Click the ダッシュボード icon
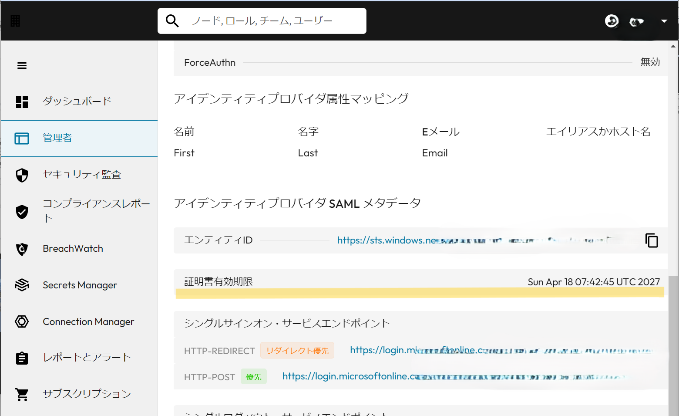This screenshot has height=416, width=679. click(22, 101)
